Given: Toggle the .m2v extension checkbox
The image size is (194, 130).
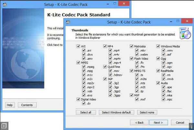Looking at the screenshot, I should [84, 79].
